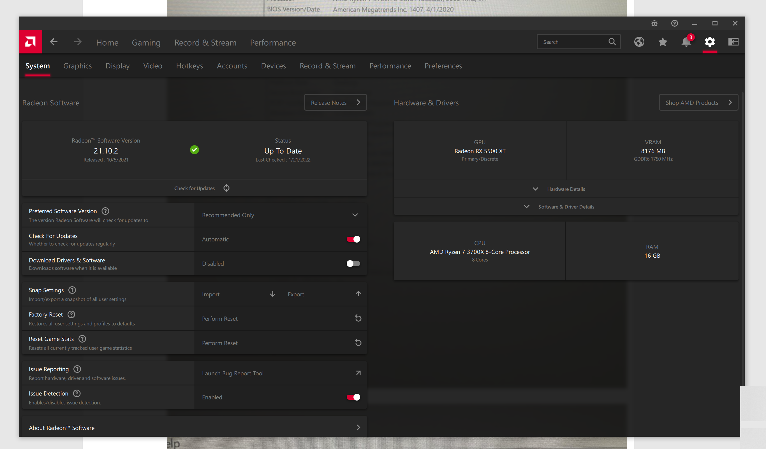Click the right vertical scrollbar
The image size is (766, 449).
click(742, 238)
